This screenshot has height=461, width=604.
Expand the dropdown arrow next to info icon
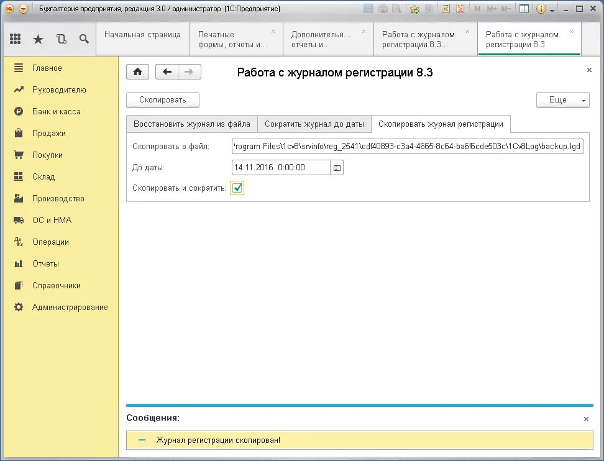point(552,9)
